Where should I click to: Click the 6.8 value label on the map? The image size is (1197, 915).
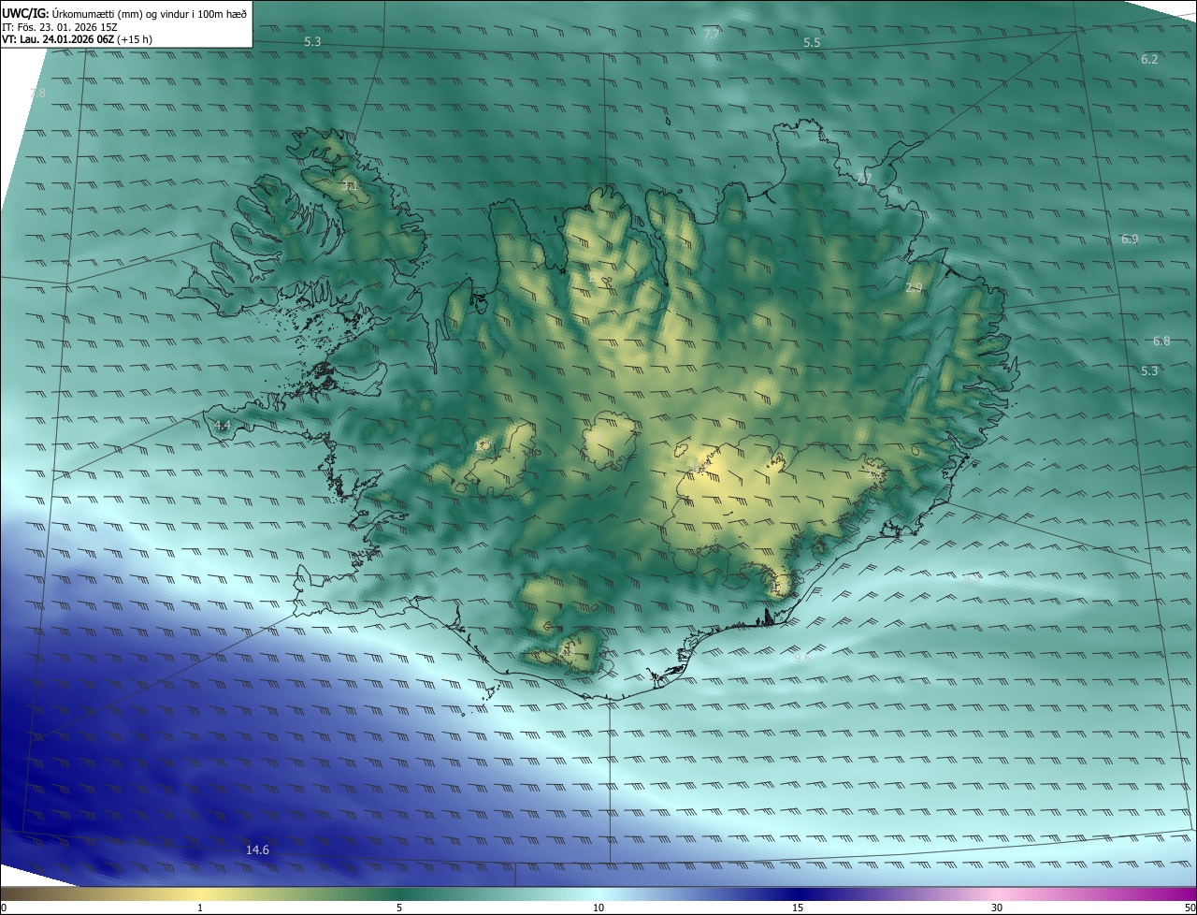click(1161, 341)
